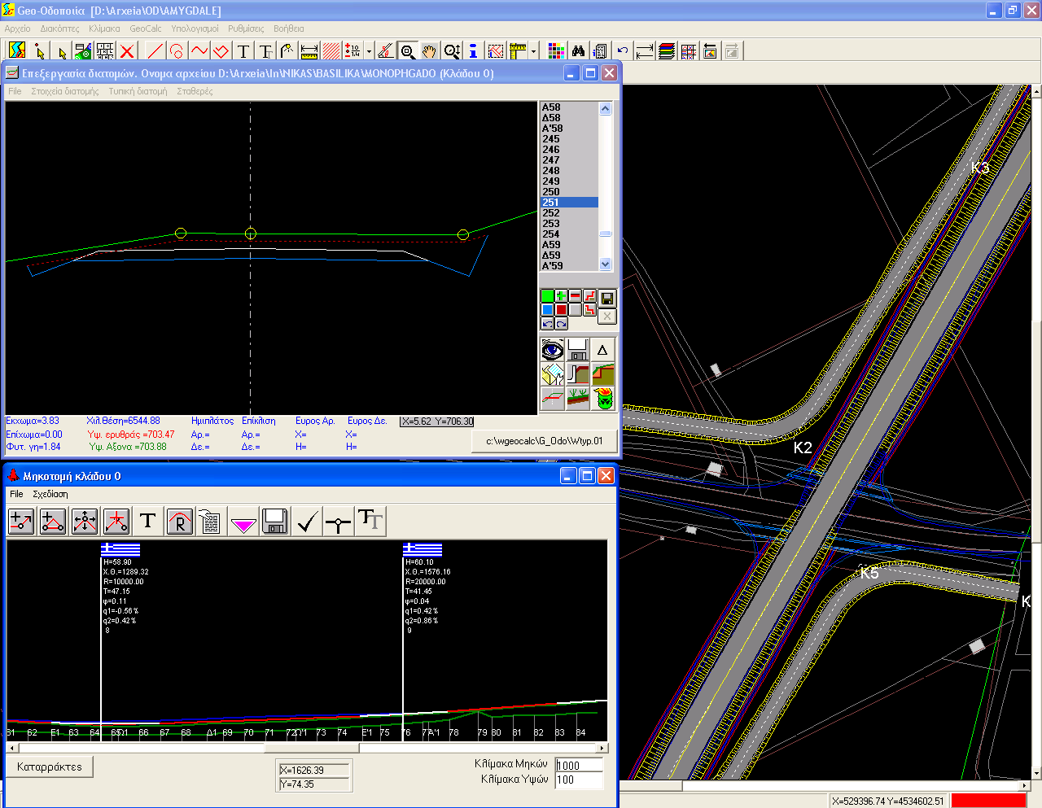
Task: Expand dropdown arrow beside yellow ruler tool
Action: click(533, 51)
